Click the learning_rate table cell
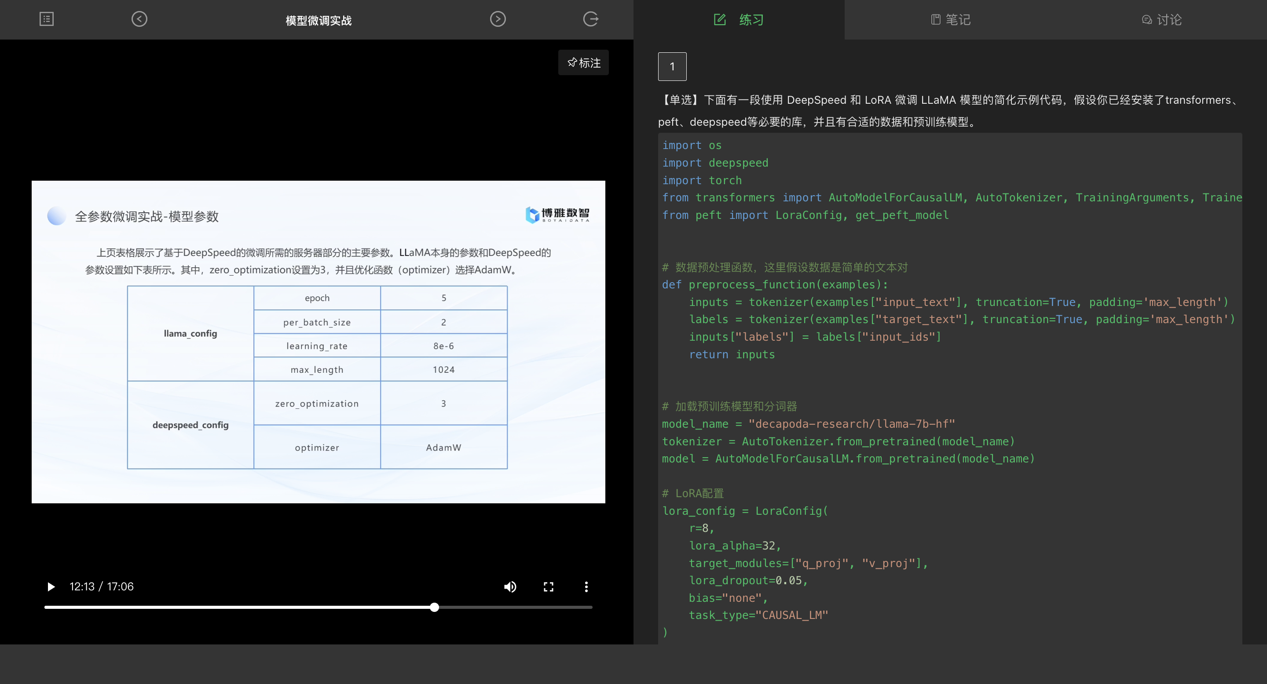 tap(317, 346)
